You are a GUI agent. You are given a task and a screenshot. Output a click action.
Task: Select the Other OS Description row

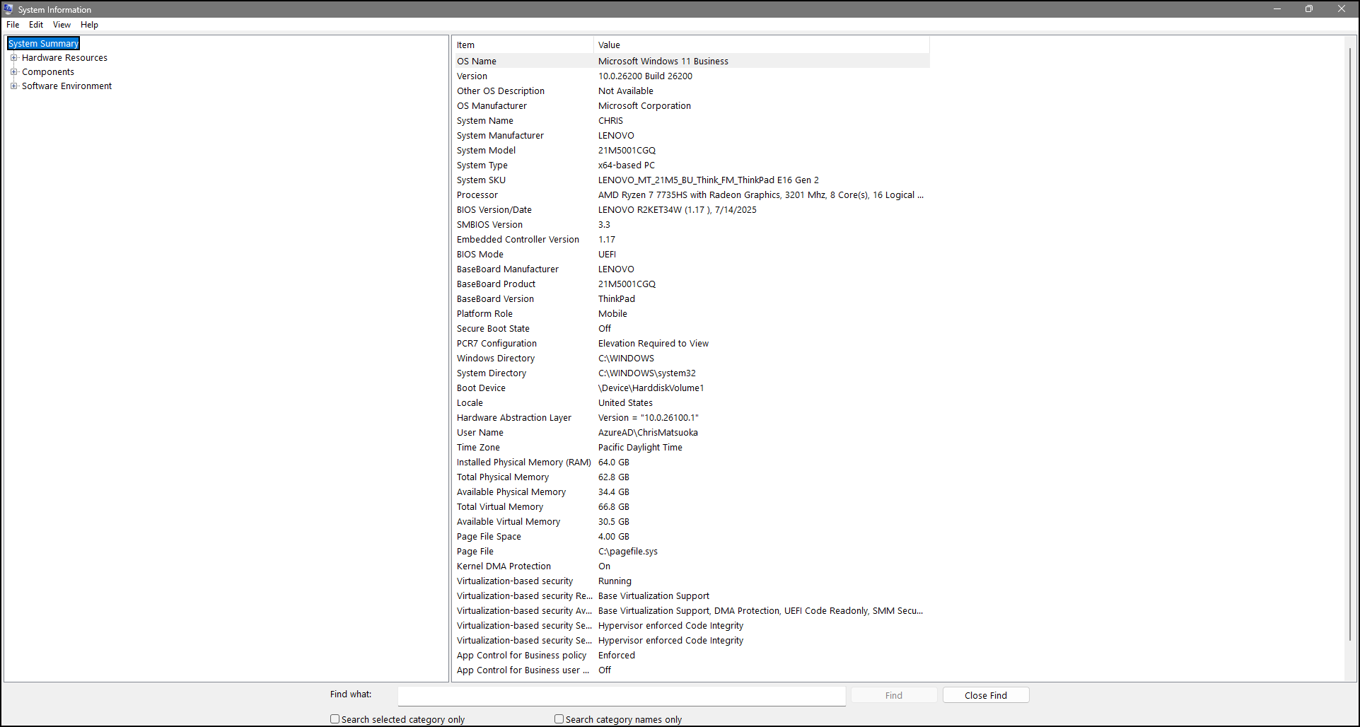pos(691,91)
